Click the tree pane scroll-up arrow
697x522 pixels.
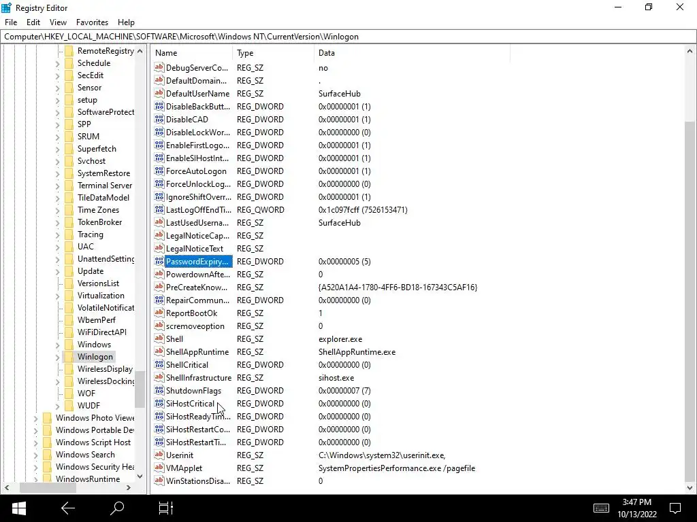140,51
